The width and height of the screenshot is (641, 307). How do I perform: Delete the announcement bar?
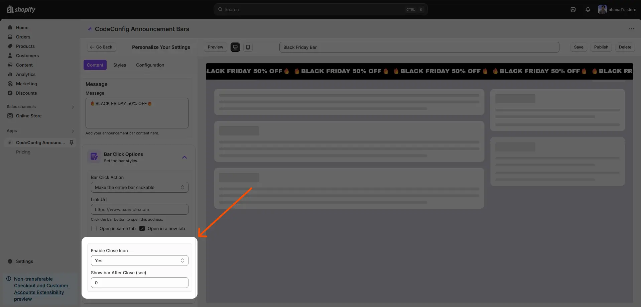click(x=625, y=47)
